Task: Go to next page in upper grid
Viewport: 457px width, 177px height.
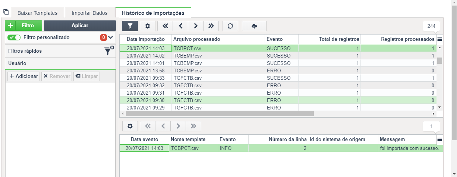Action: [196, 26]
